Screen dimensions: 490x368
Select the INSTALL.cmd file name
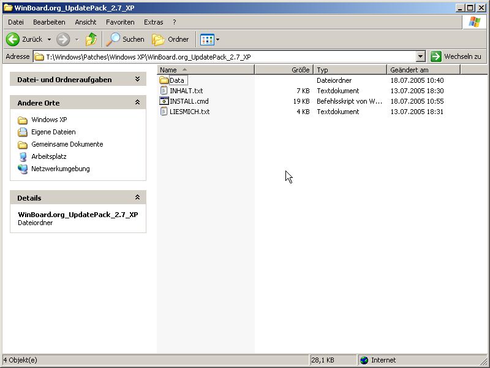point(189,101)
